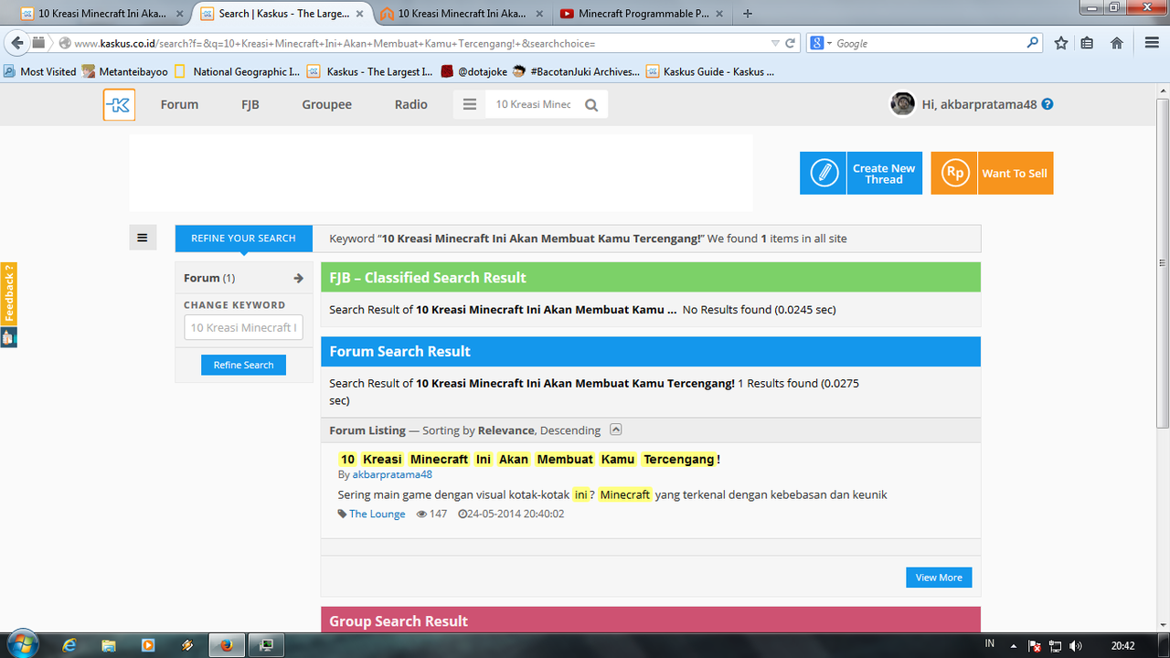Click the Refine Search button
Image resolution: width=1170 pixels, height=658 pixels.
click(243, 365)
